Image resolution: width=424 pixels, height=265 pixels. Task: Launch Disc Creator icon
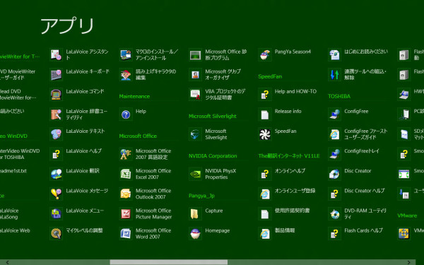334,174
